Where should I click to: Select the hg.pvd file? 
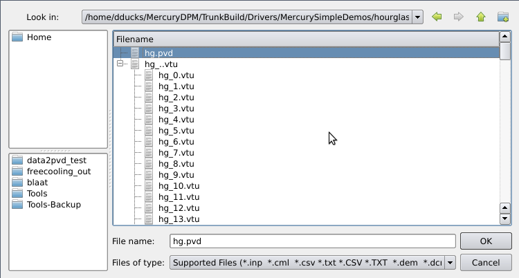[307, 53]
